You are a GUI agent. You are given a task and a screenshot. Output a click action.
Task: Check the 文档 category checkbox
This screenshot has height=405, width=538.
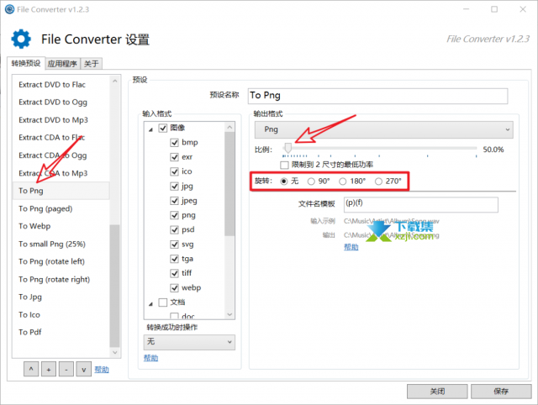(163, 302)
